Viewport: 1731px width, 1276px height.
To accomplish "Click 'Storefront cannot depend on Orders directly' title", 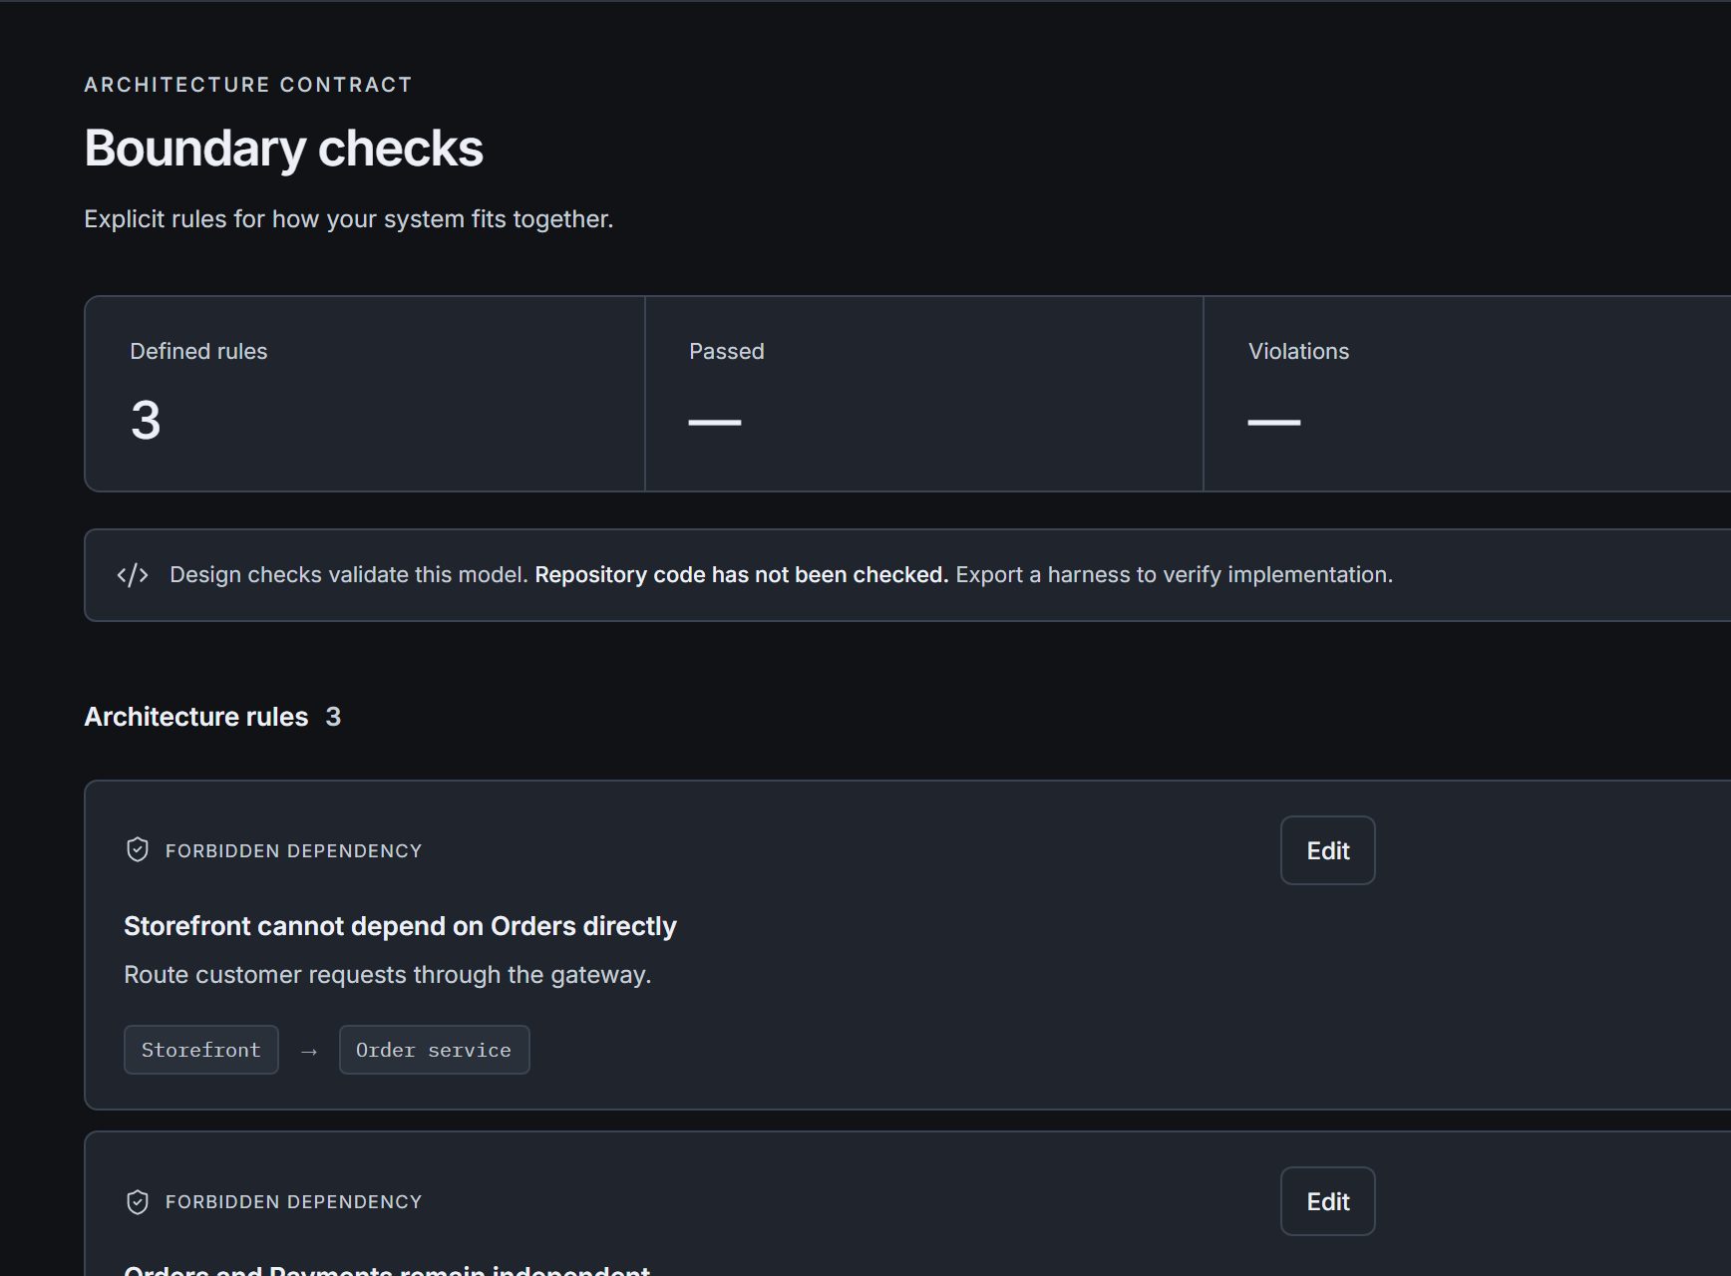I will click(400, 926).
